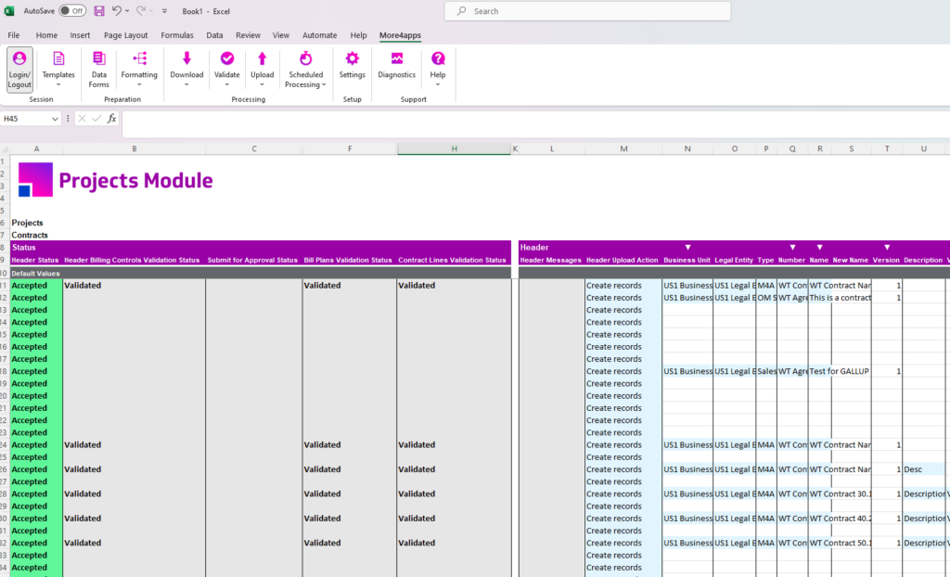This screenshot has height=577, width=950.
Task: Click the Submit for Approval Status heading
Action: pyautogui.click(x=252, y=260)
